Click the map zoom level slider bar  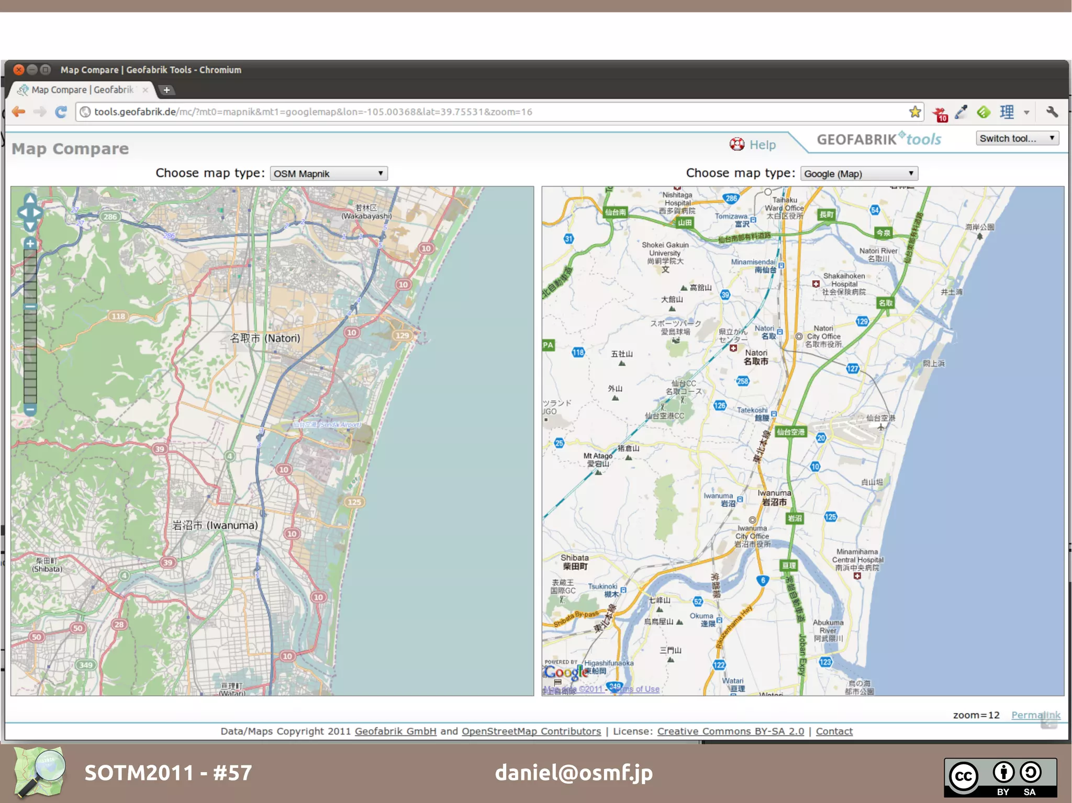pyautogui.click(x=30, y=345)
